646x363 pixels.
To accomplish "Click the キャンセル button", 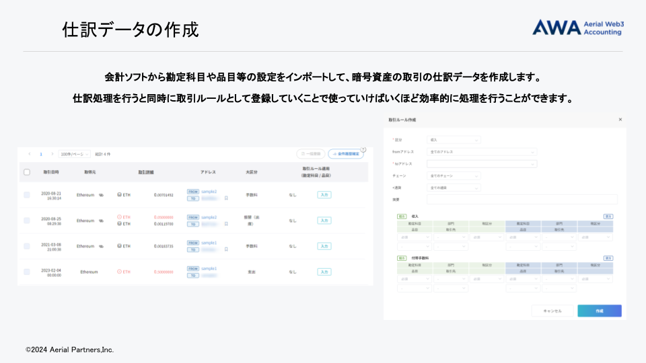I will coord(552,311).
